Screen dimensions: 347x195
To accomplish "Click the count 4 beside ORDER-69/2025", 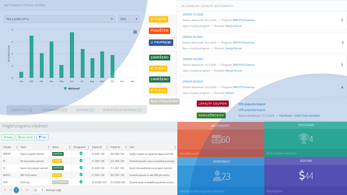I will [342, 87].
